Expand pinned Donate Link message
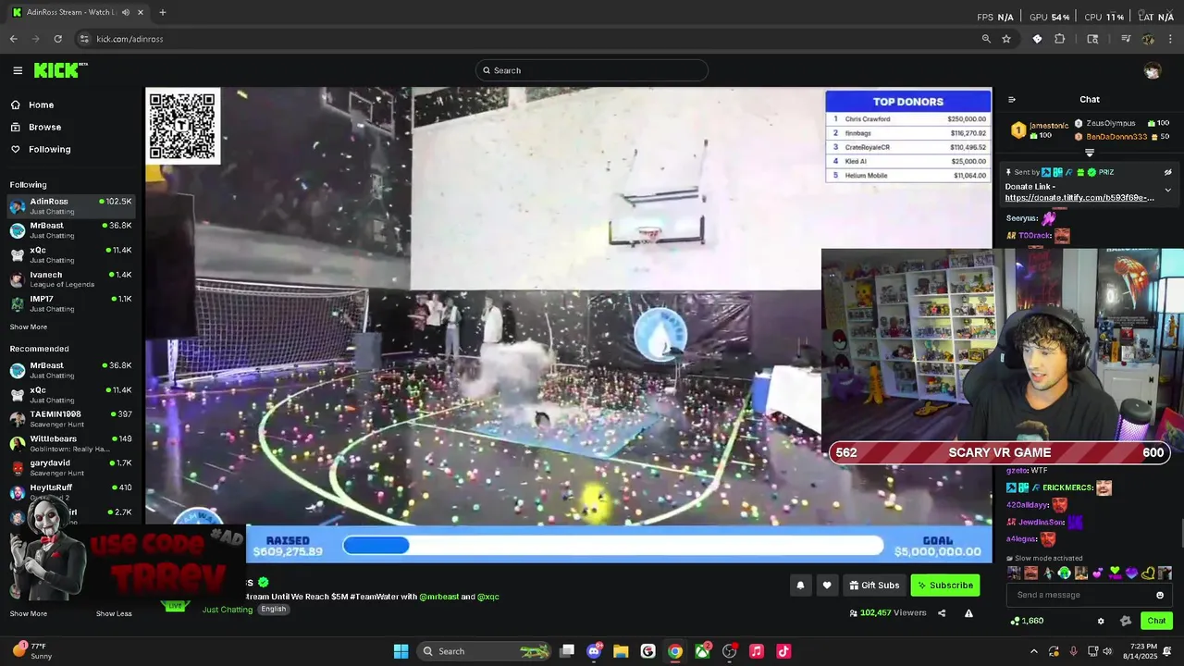Image resolution: width=1184 pixels, height=666 pixels. click(x=1167, y=191)
